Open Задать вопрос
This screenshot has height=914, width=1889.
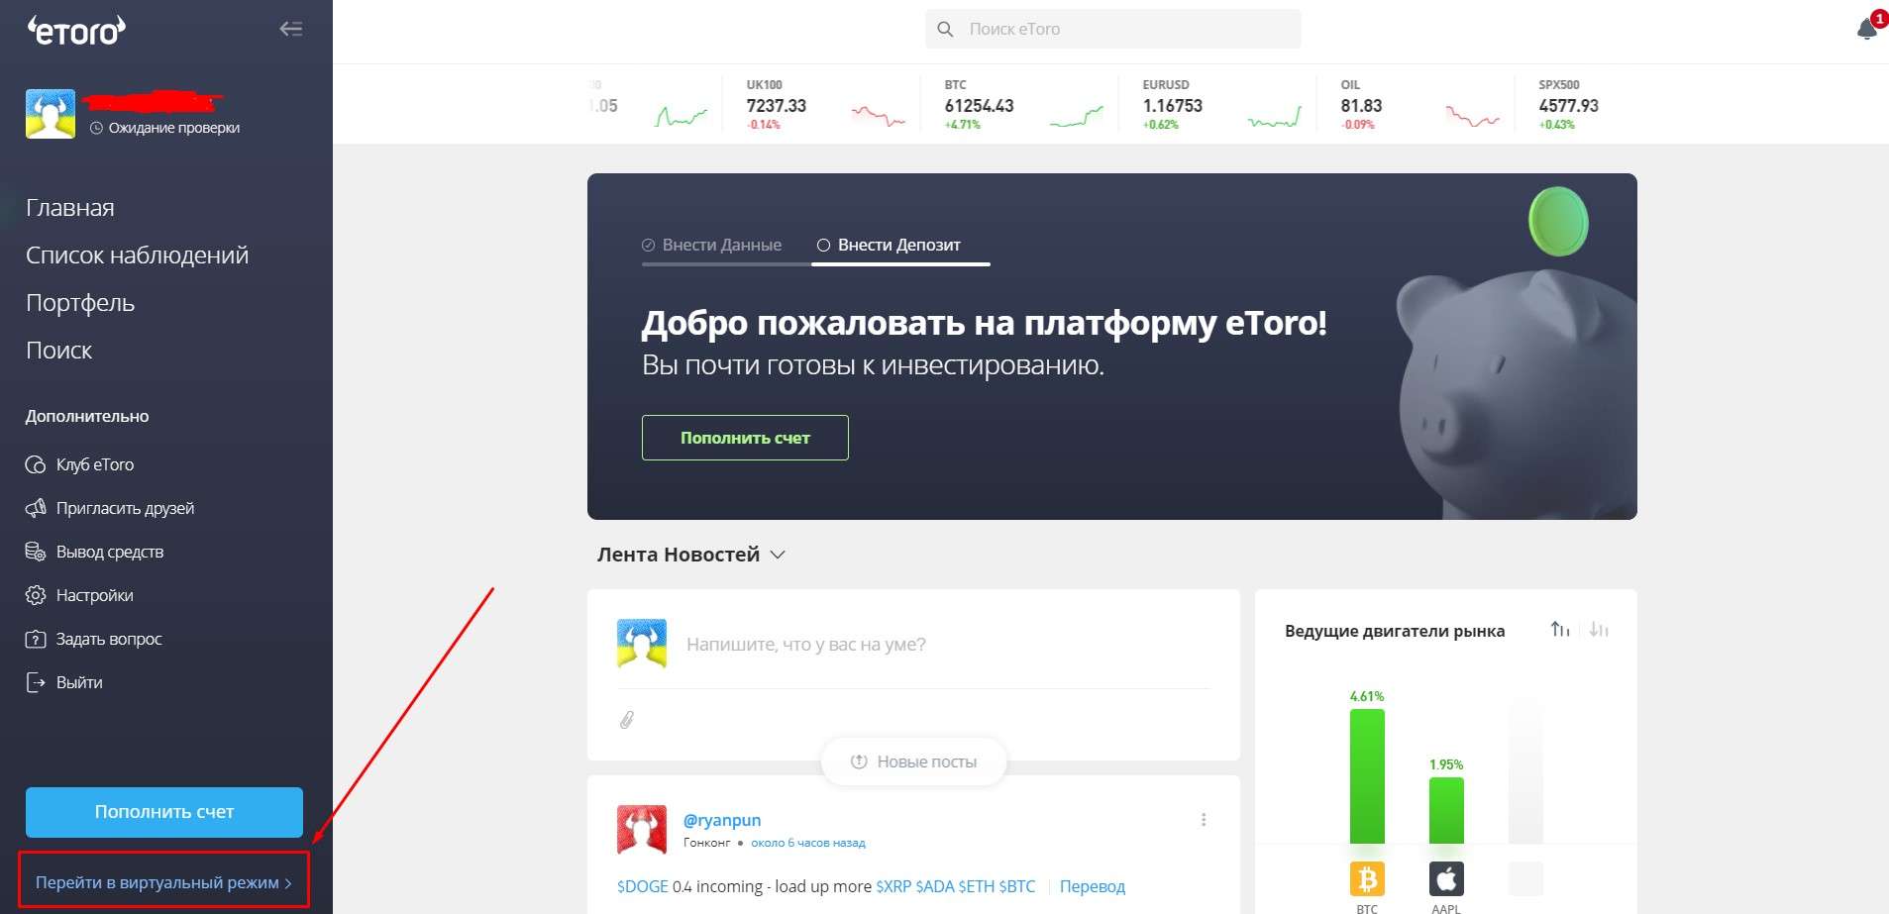pyautogui.click(x=109, y=639)
